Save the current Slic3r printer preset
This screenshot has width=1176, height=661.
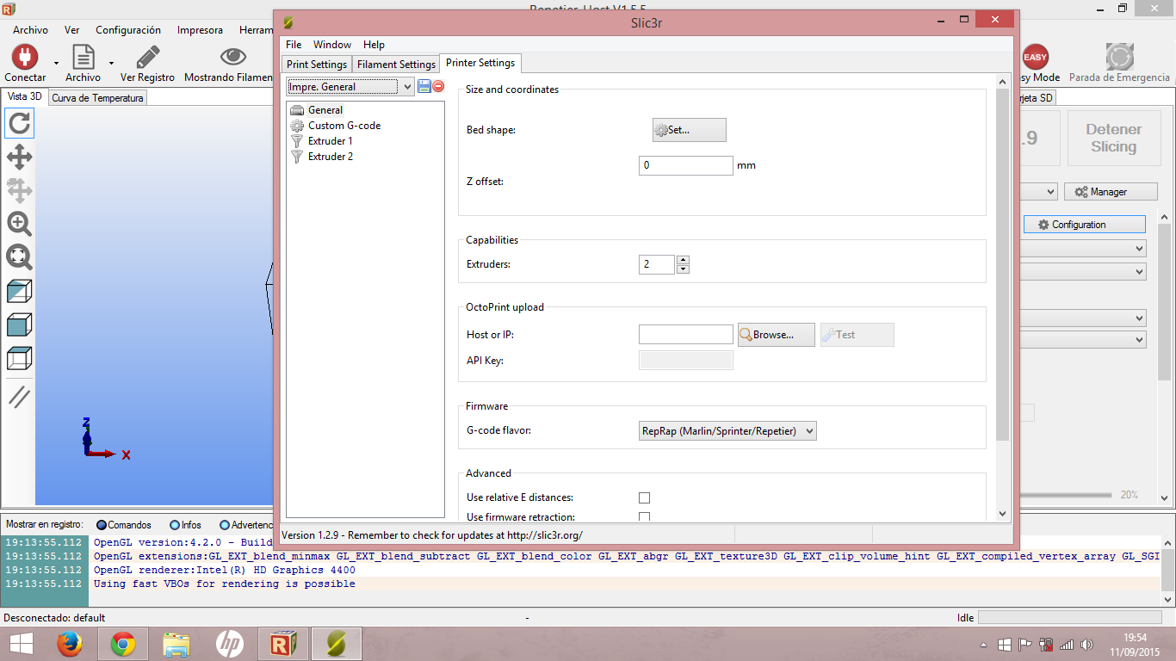tap(424, 86)
